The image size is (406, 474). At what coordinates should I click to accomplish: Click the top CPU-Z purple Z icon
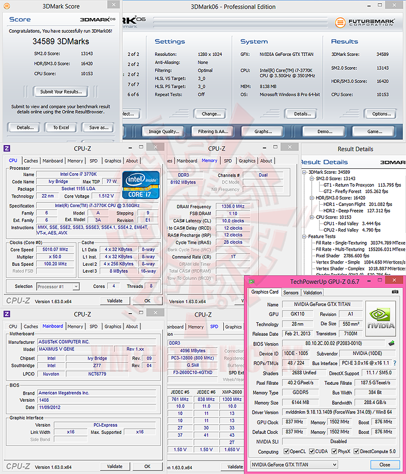(7, 148)
